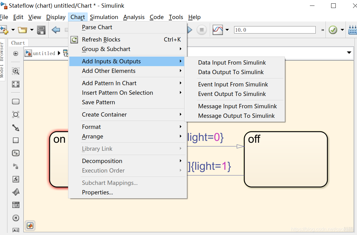
Task: Click the simulation stop time field
Action: pyautogui.click(x=275, y=30)
